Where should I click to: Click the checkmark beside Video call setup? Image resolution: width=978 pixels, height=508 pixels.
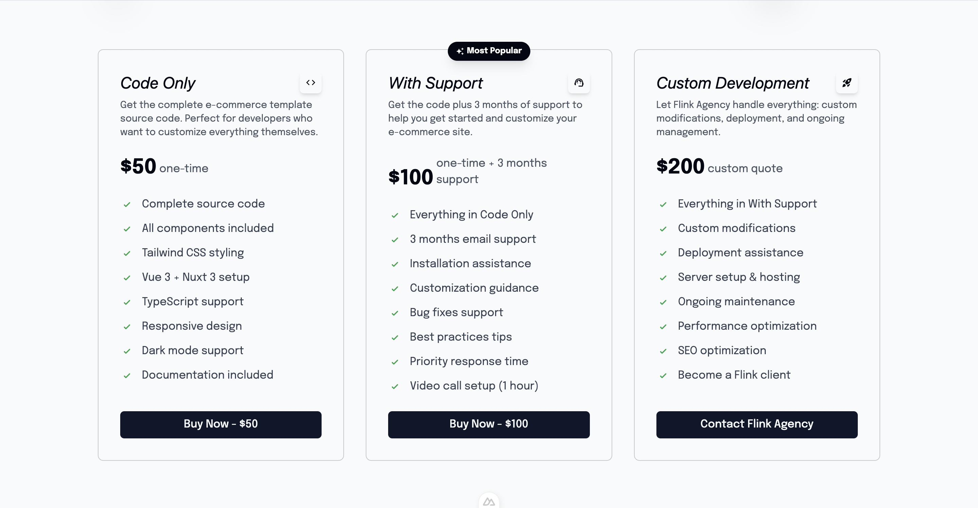(x=395, y=386)
